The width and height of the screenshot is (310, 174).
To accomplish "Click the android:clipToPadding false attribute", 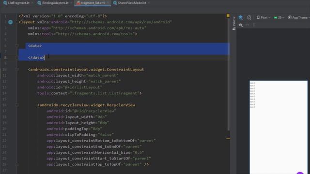I will tap(80, 134).
